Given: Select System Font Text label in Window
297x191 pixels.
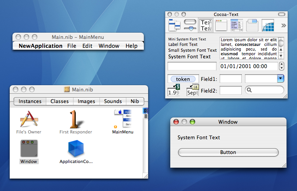Looking at the screenshot, I should (199, 137).
